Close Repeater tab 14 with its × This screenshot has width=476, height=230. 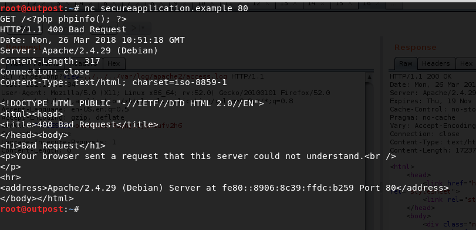323,4
